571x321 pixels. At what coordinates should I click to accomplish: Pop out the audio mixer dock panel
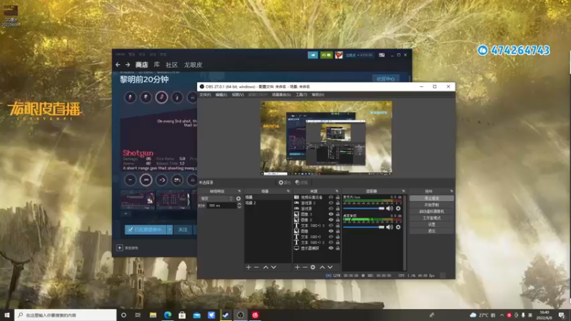[x=403, y=191]
